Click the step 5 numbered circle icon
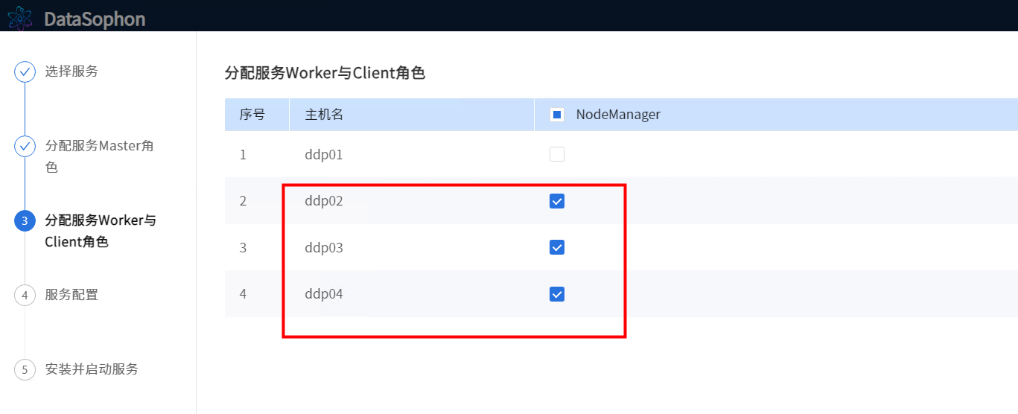The height and width of the screenshot is (414, 1018). (x=25, y=370)
